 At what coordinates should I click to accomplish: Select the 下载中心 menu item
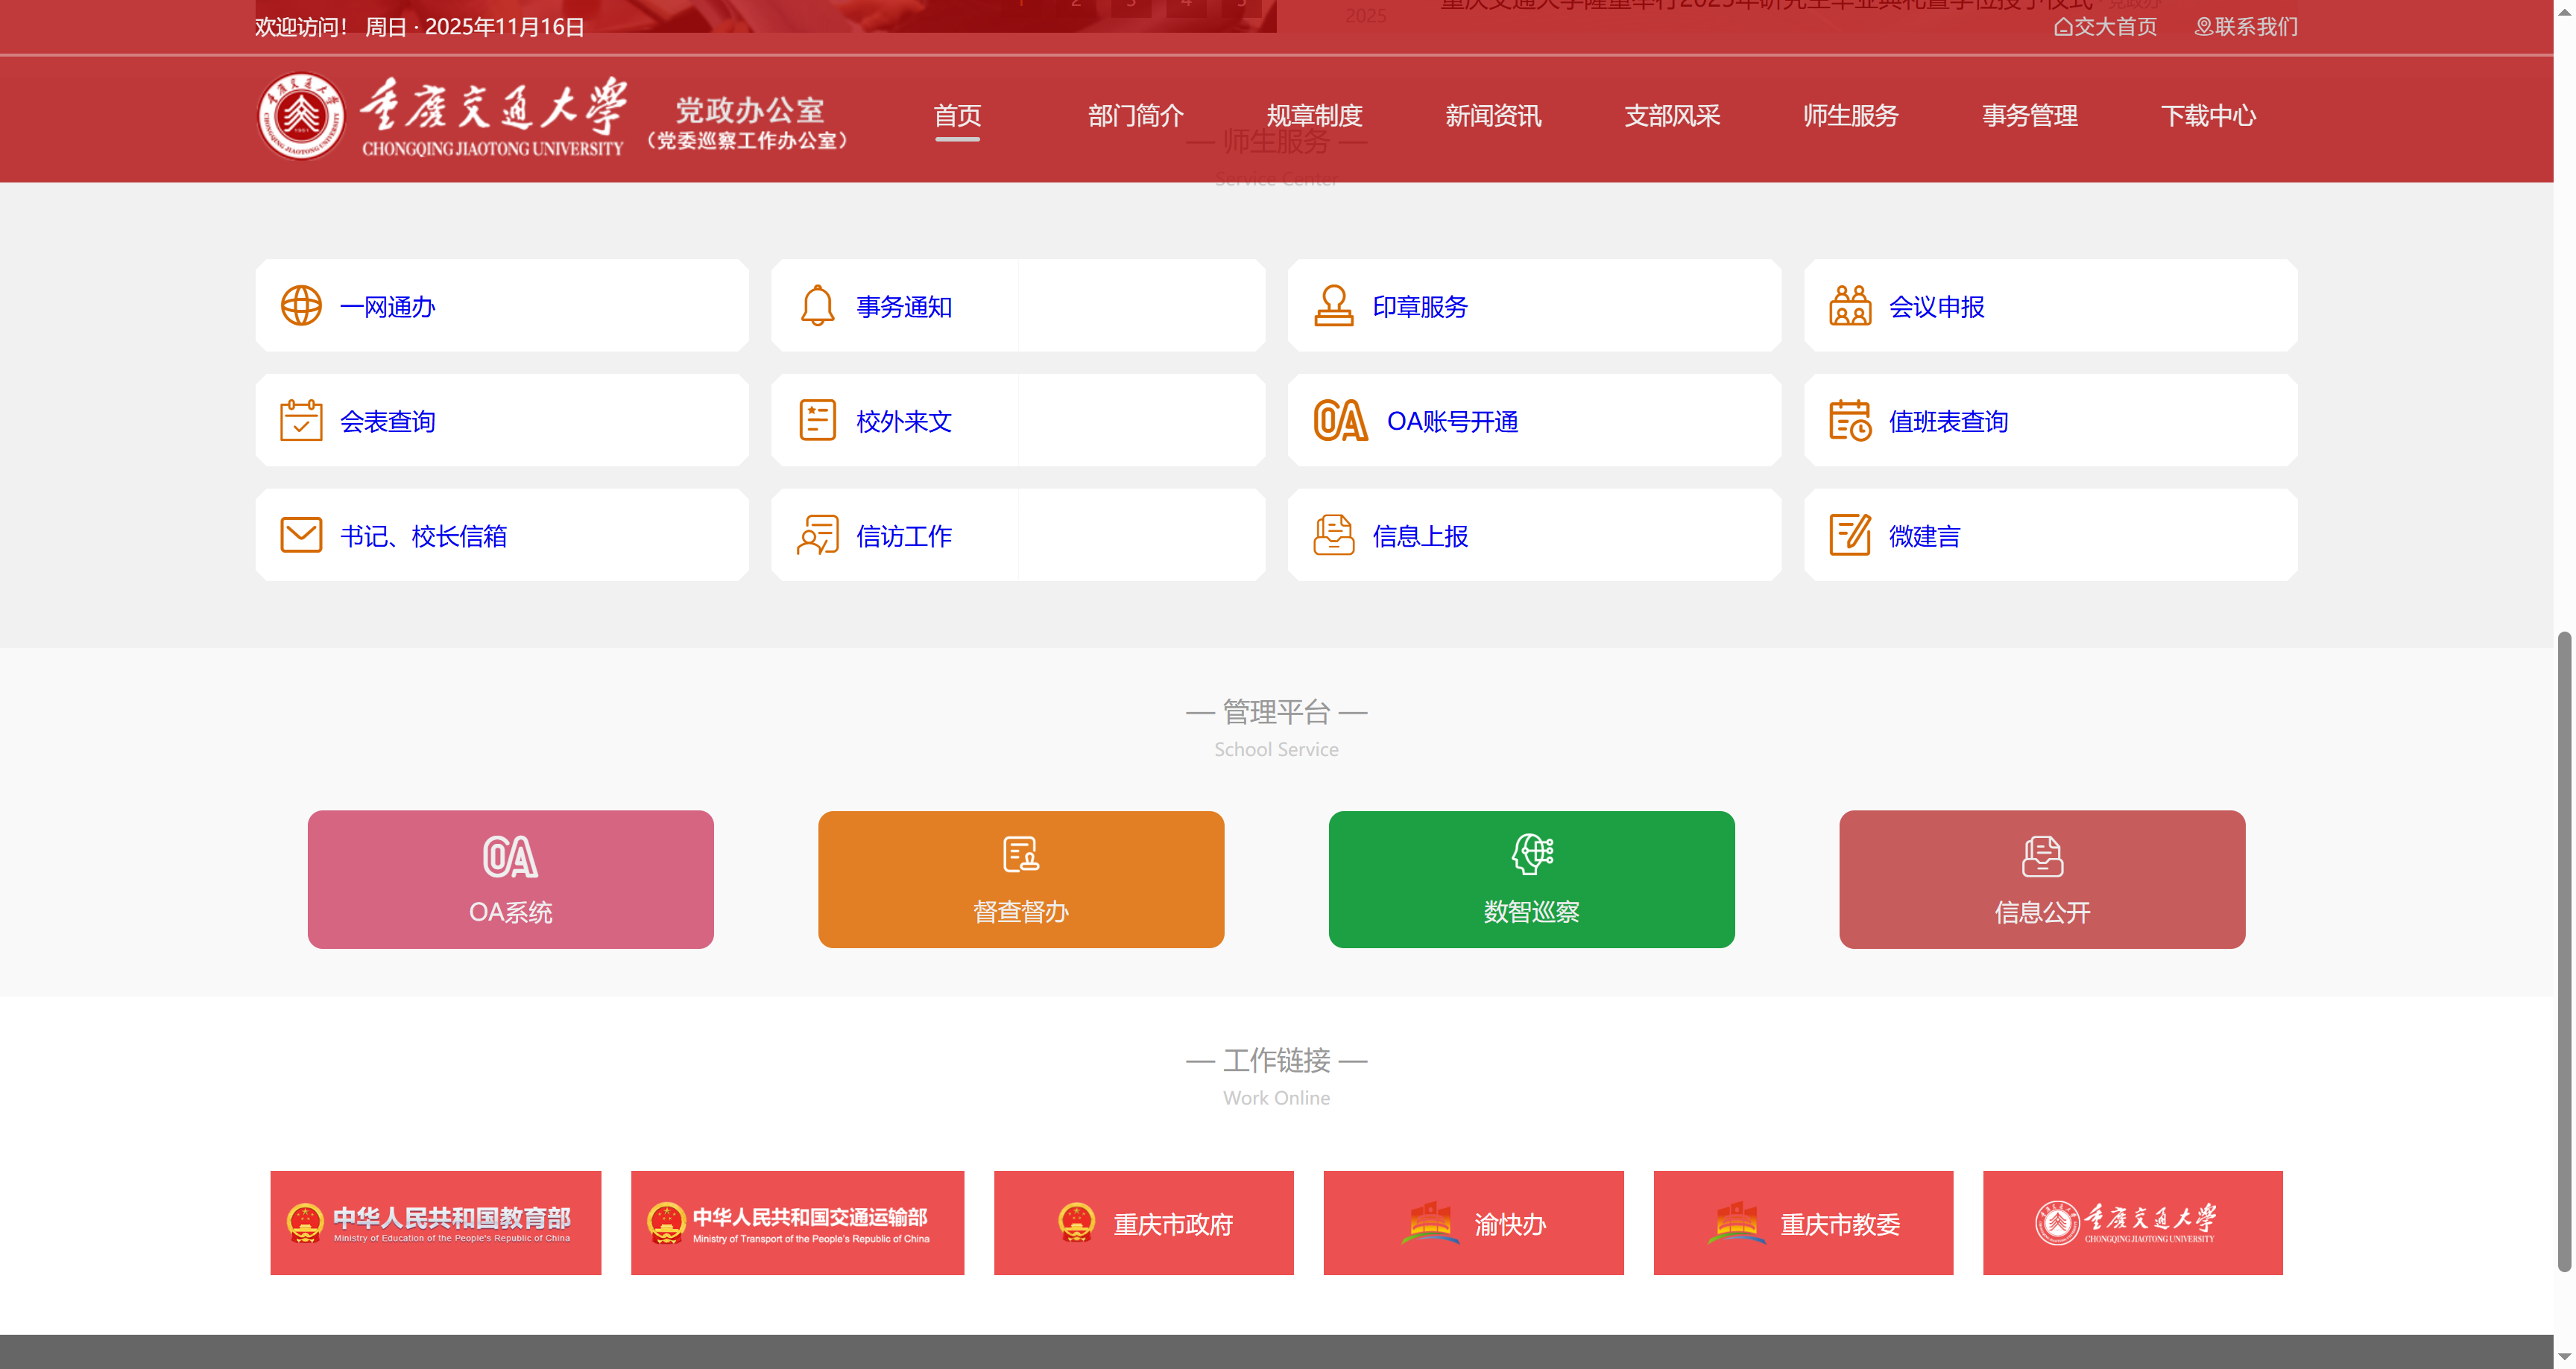tap(2208, 116)
